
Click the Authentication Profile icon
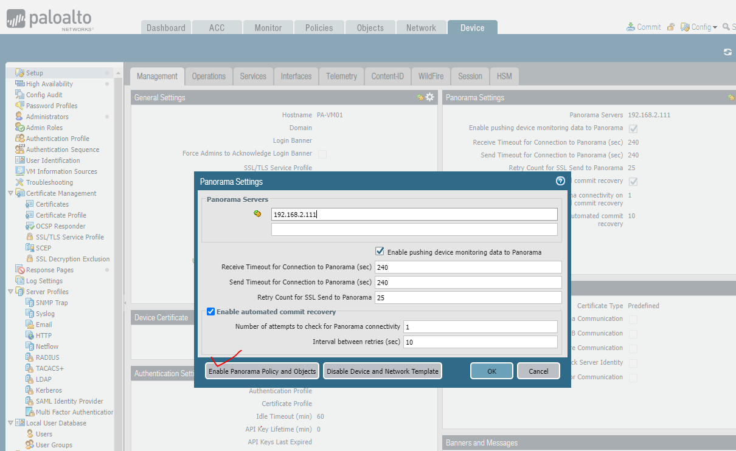pyautogui.click(x=20, y=139)
